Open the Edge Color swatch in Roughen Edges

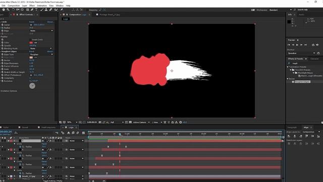(31, 57)
